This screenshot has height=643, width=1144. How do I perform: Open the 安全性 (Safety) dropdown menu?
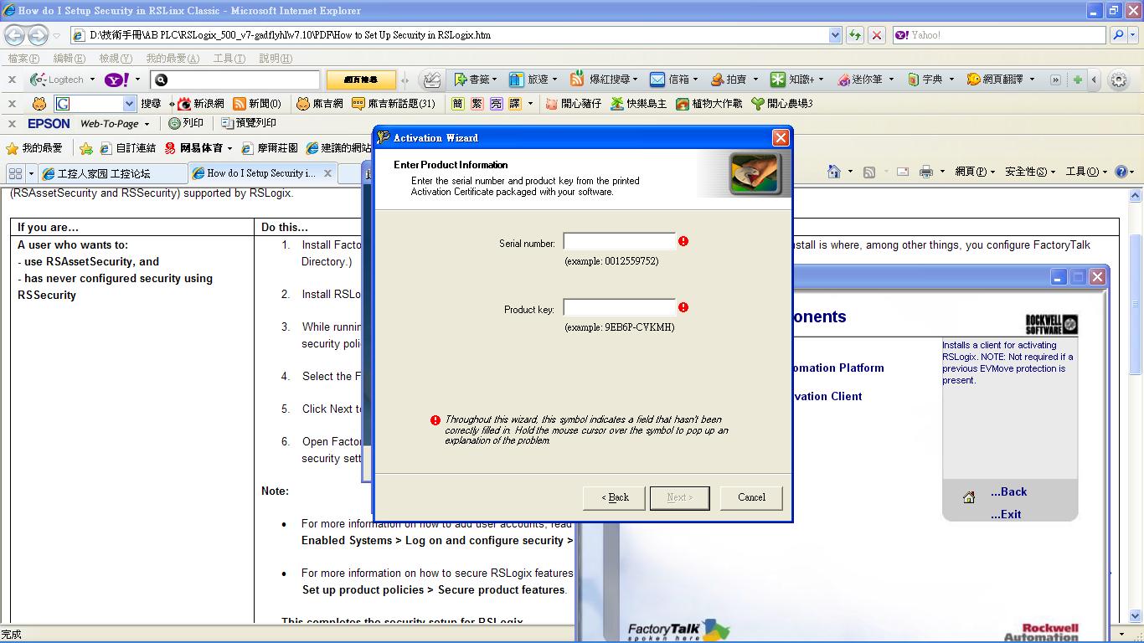tap(1029, 172)
